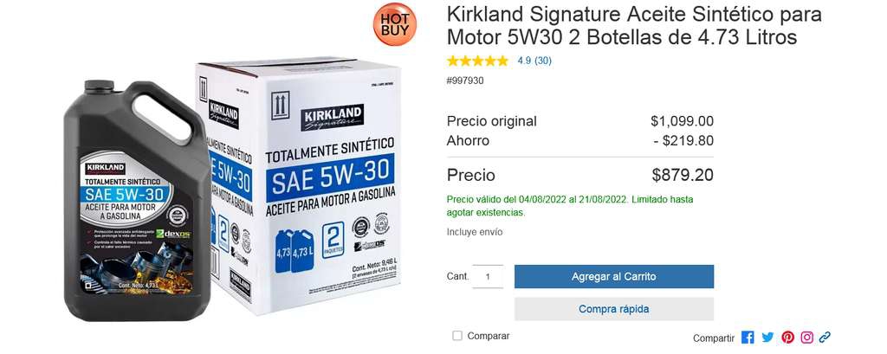The image size is (887, 354).
Task: Add item with Agregar al Carrito
Action: (x=614, y=276)
